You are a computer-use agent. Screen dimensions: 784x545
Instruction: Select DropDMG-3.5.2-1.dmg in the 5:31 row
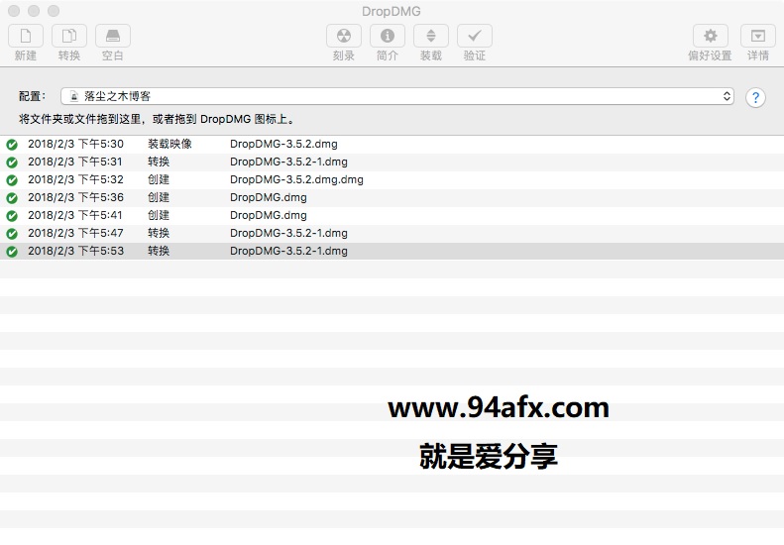[288, 162]
